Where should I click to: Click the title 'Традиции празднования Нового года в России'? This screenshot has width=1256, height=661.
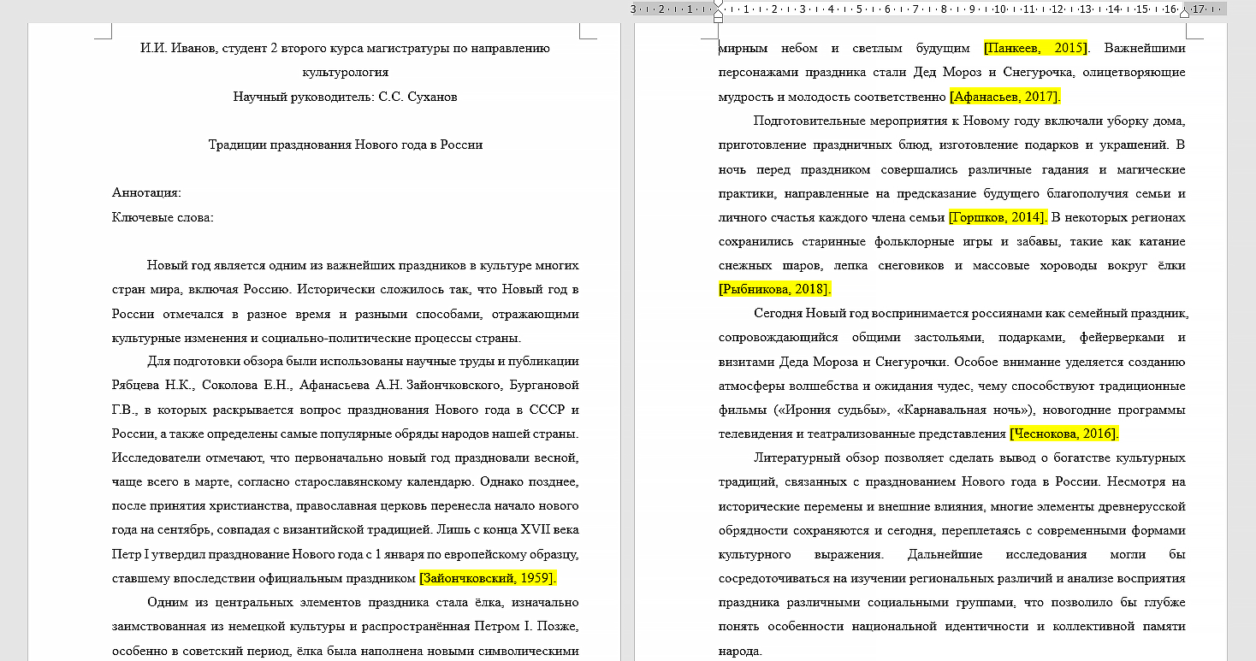pyautogui.click(x=346, y=145)
